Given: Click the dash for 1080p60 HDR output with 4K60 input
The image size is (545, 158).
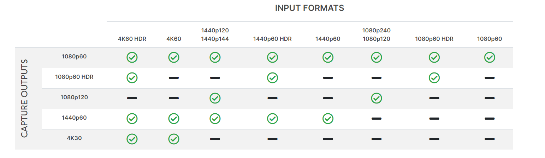Looking at the screenshot, I should [174, 78].
